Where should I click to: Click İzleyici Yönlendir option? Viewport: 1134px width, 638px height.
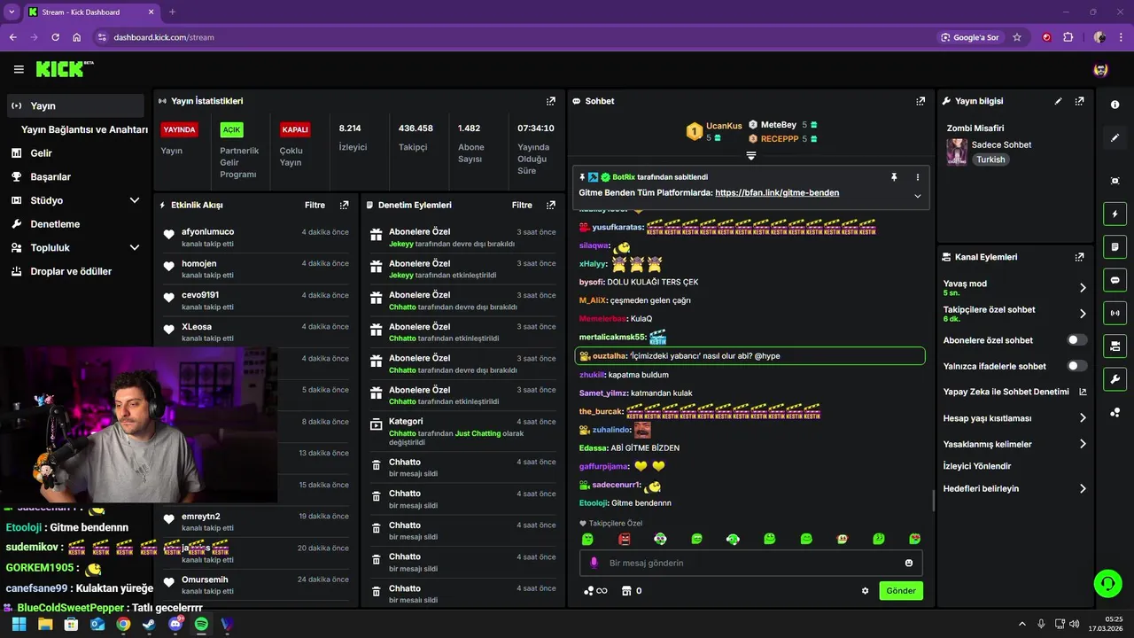point(977,466)
